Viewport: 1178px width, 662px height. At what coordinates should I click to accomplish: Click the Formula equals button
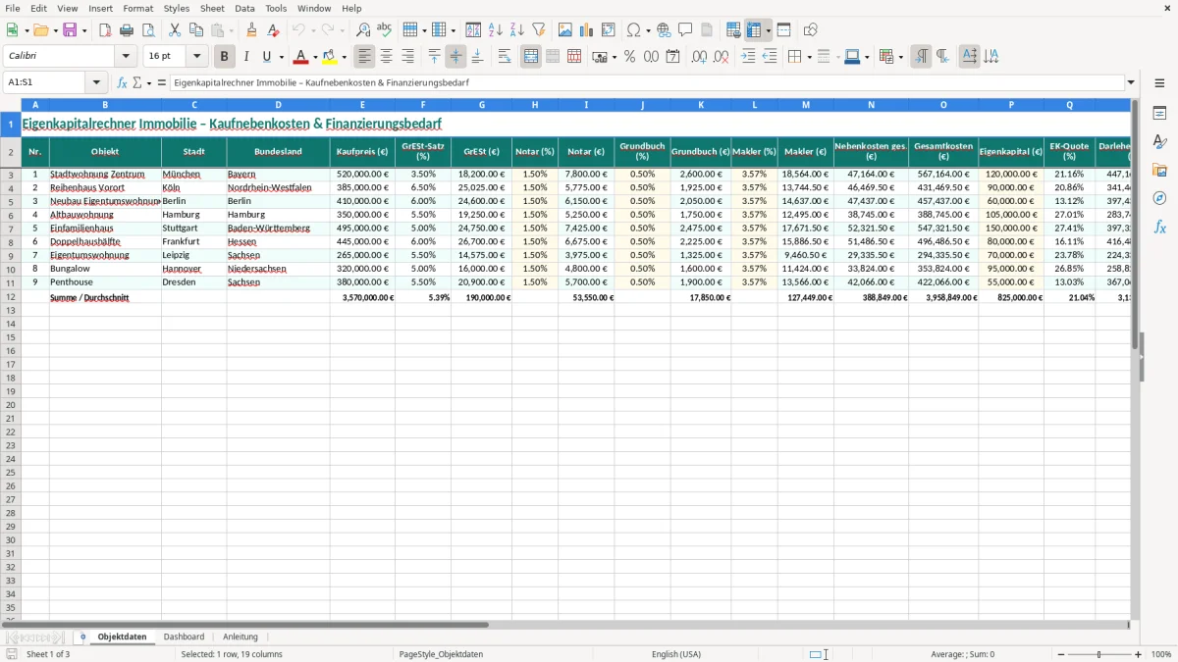tap(162, 83)
